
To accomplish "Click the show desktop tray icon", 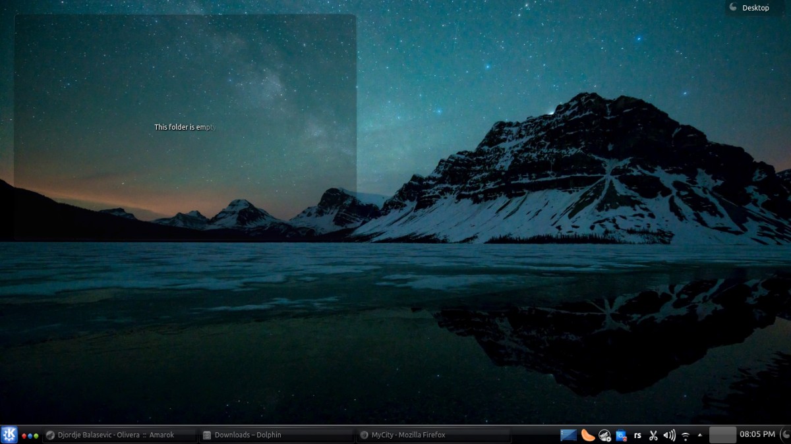I will 568,435.
